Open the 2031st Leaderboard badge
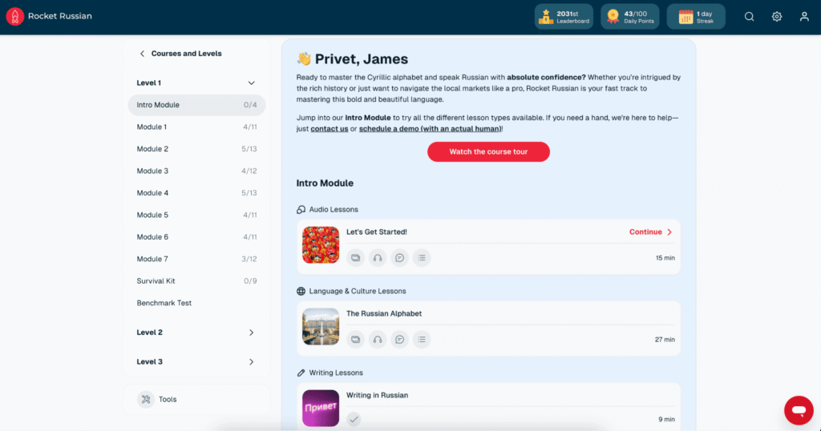The image size is (821, 431). point(564,17)
